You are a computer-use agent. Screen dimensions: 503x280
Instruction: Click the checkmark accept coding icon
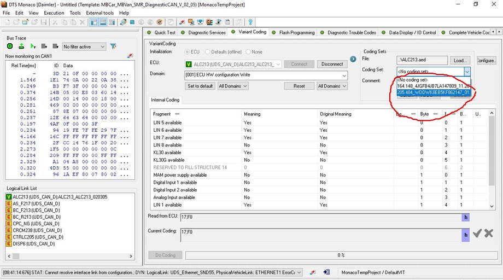[477, 233]
